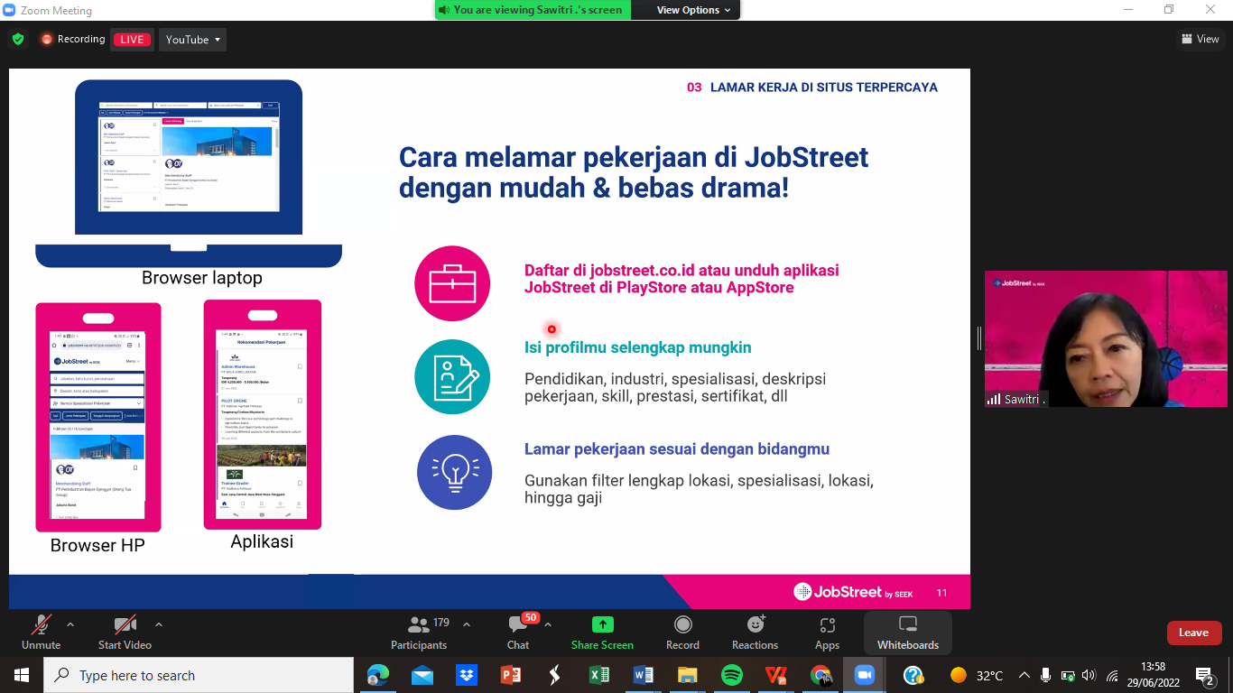
Task: Open the Participants panel
Action: click(x=418, y=633)
